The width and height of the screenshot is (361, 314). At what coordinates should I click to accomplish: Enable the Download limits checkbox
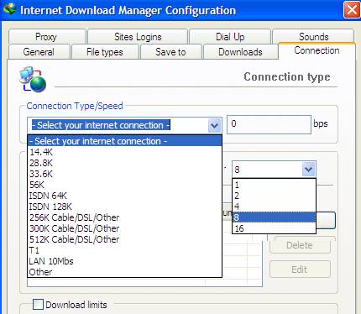click(x=38, y=304)
